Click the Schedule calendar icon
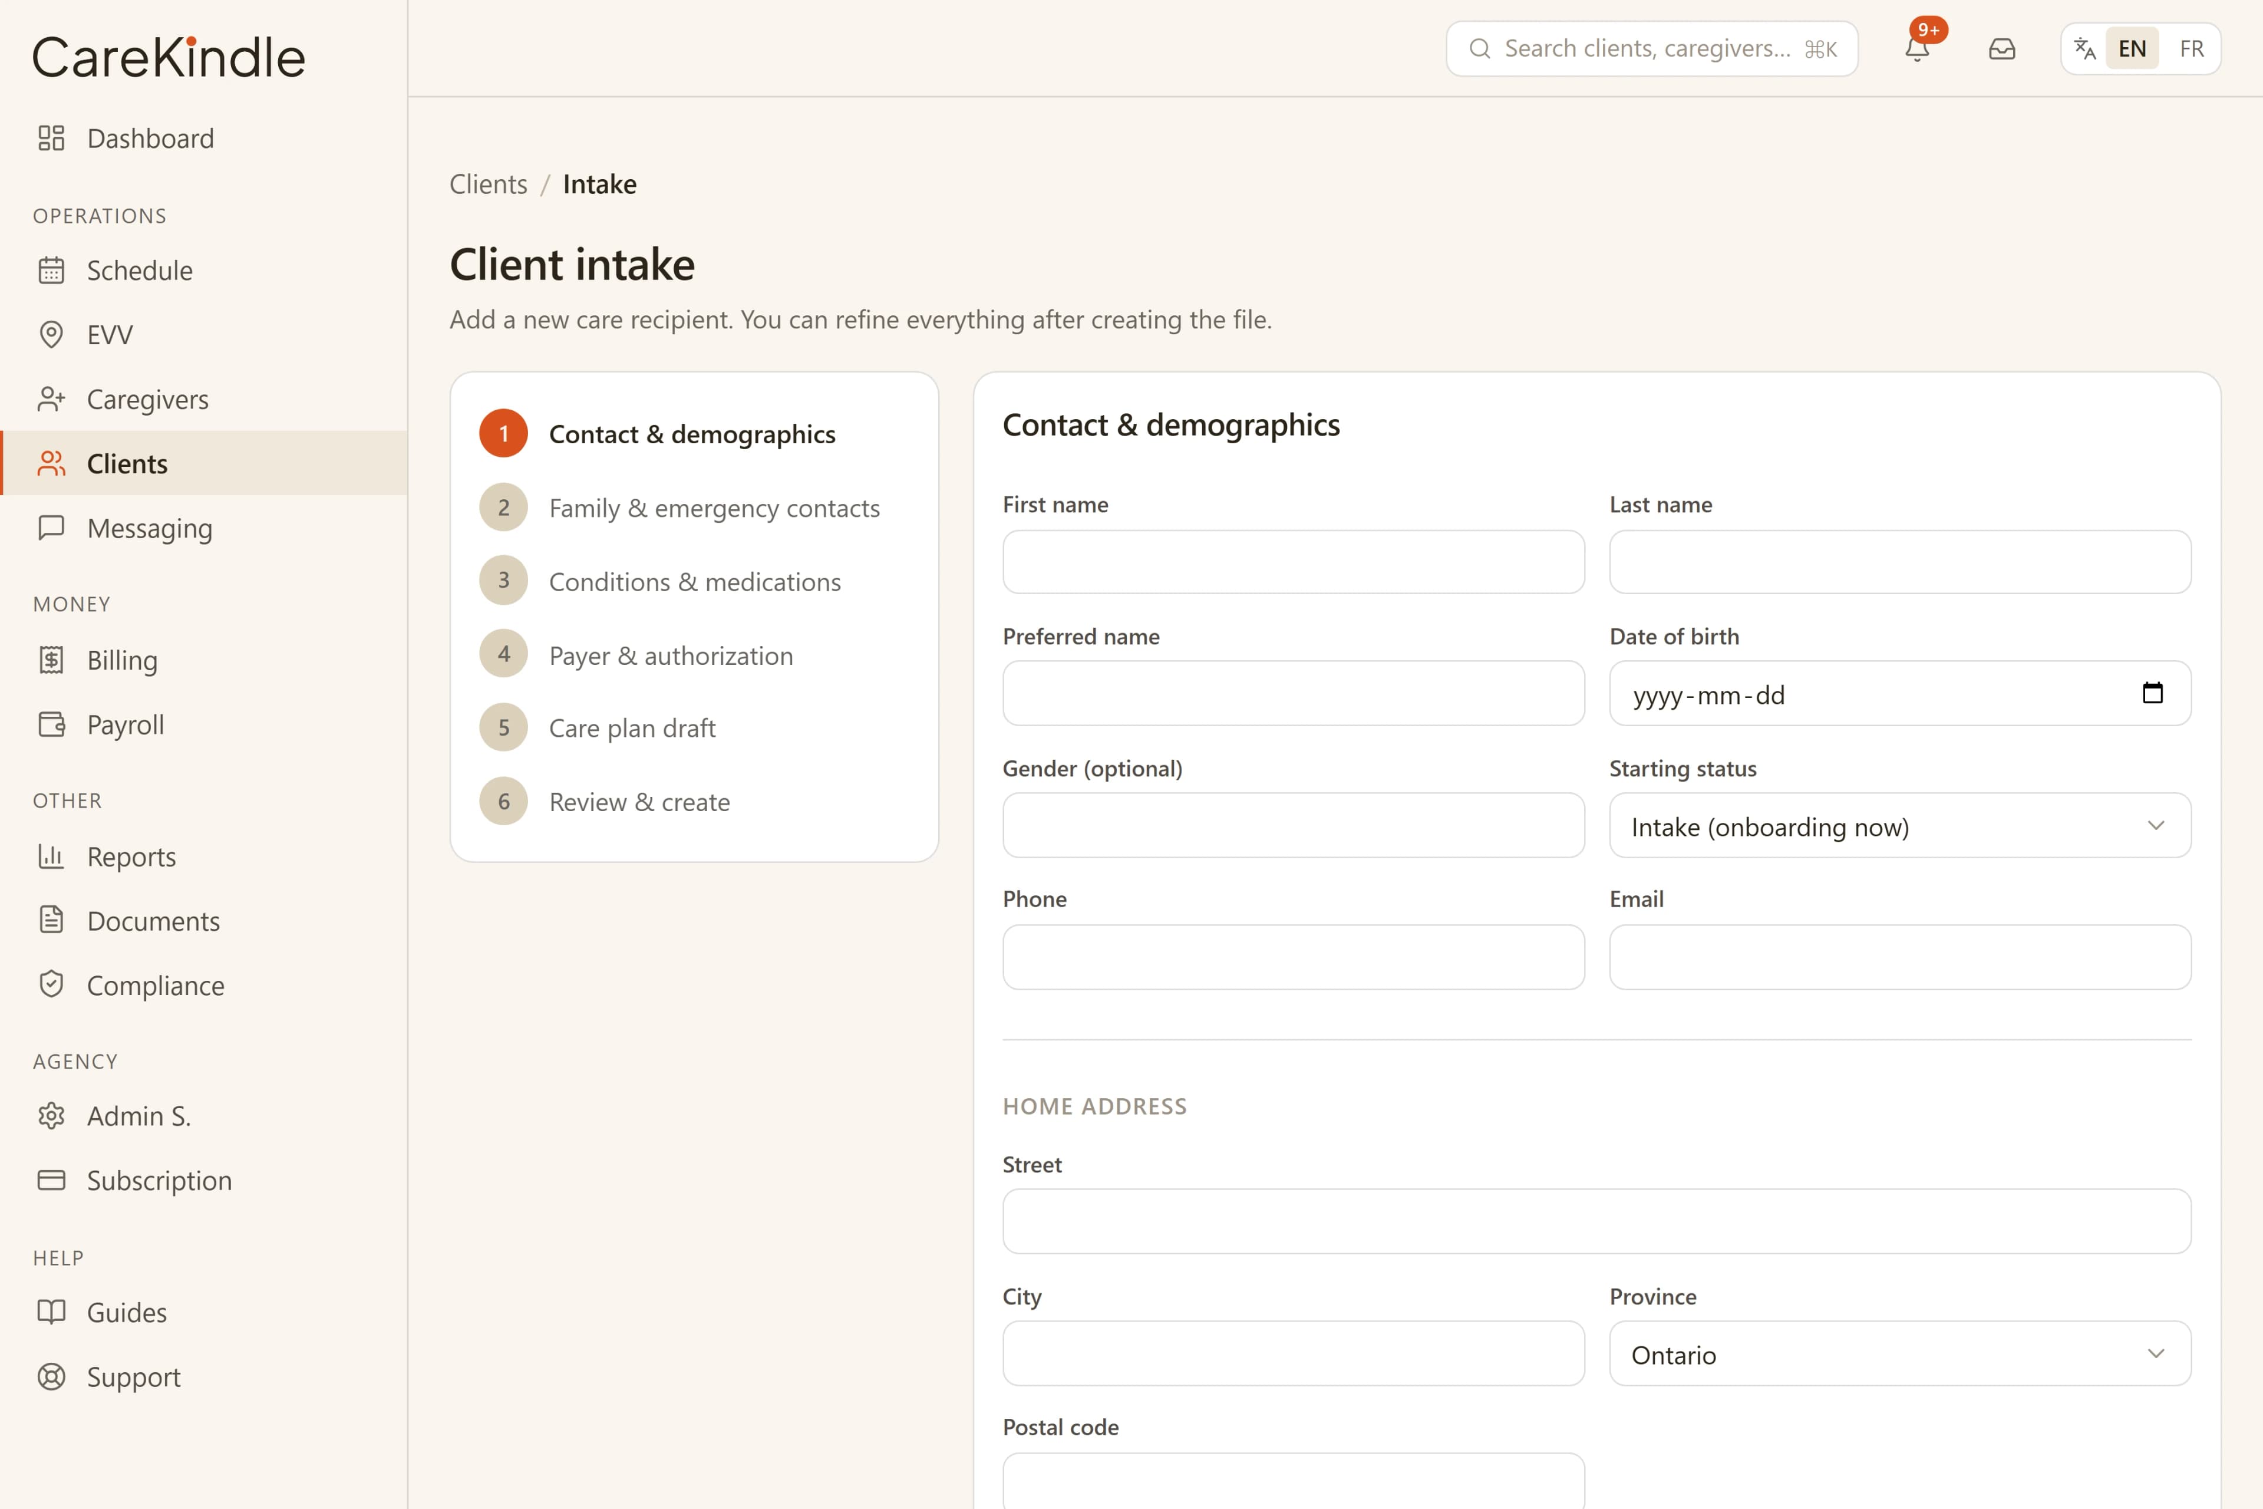The image size is (2263, 1509). [51, 271]
